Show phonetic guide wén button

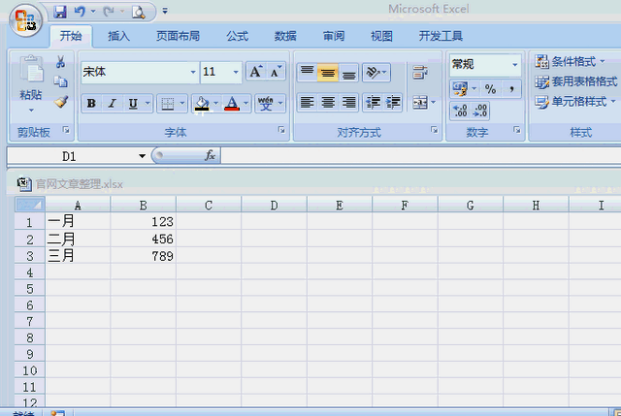point(265,104)
